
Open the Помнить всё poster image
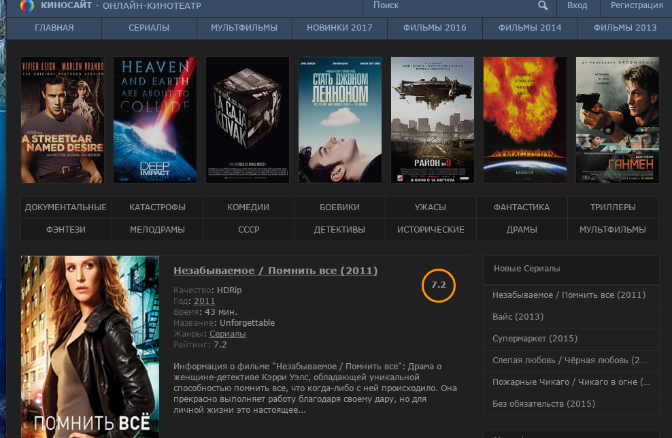coord(90,347)
